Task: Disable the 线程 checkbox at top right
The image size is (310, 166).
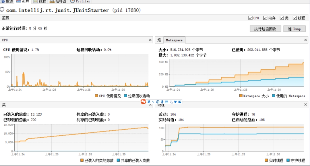Action: [295, 18]
